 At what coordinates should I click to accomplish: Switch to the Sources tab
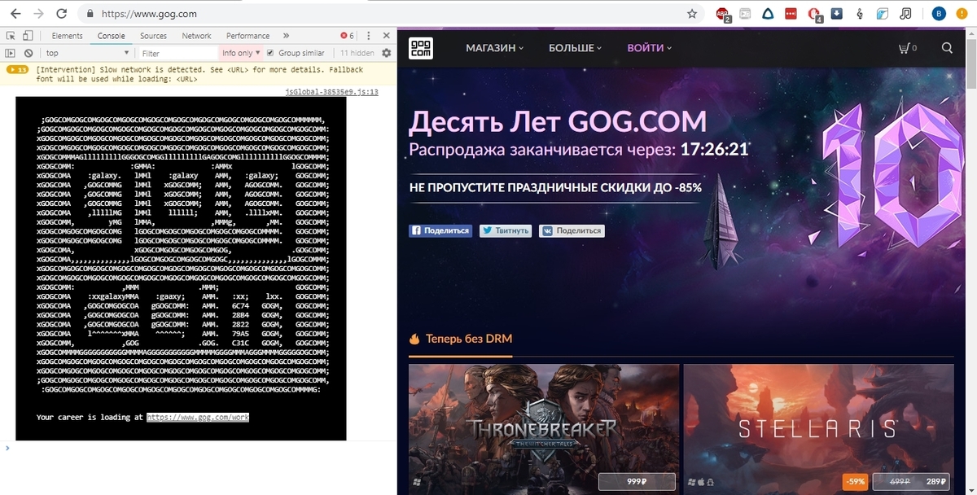pyautogui.click(x=153, y=36)
